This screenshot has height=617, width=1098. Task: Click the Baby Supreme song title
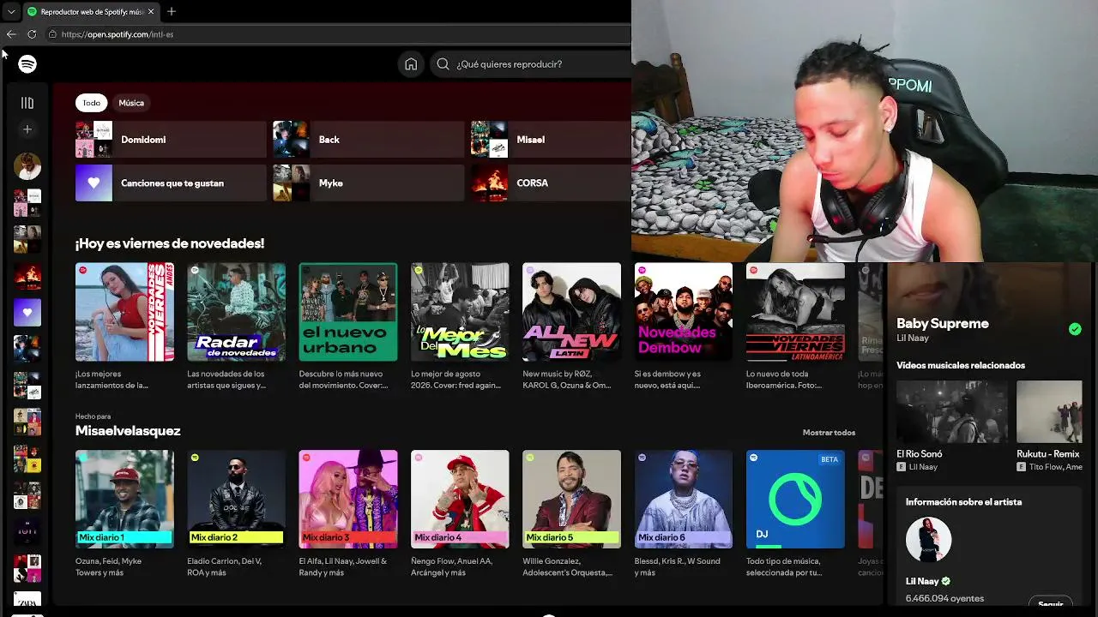(943, 324)
